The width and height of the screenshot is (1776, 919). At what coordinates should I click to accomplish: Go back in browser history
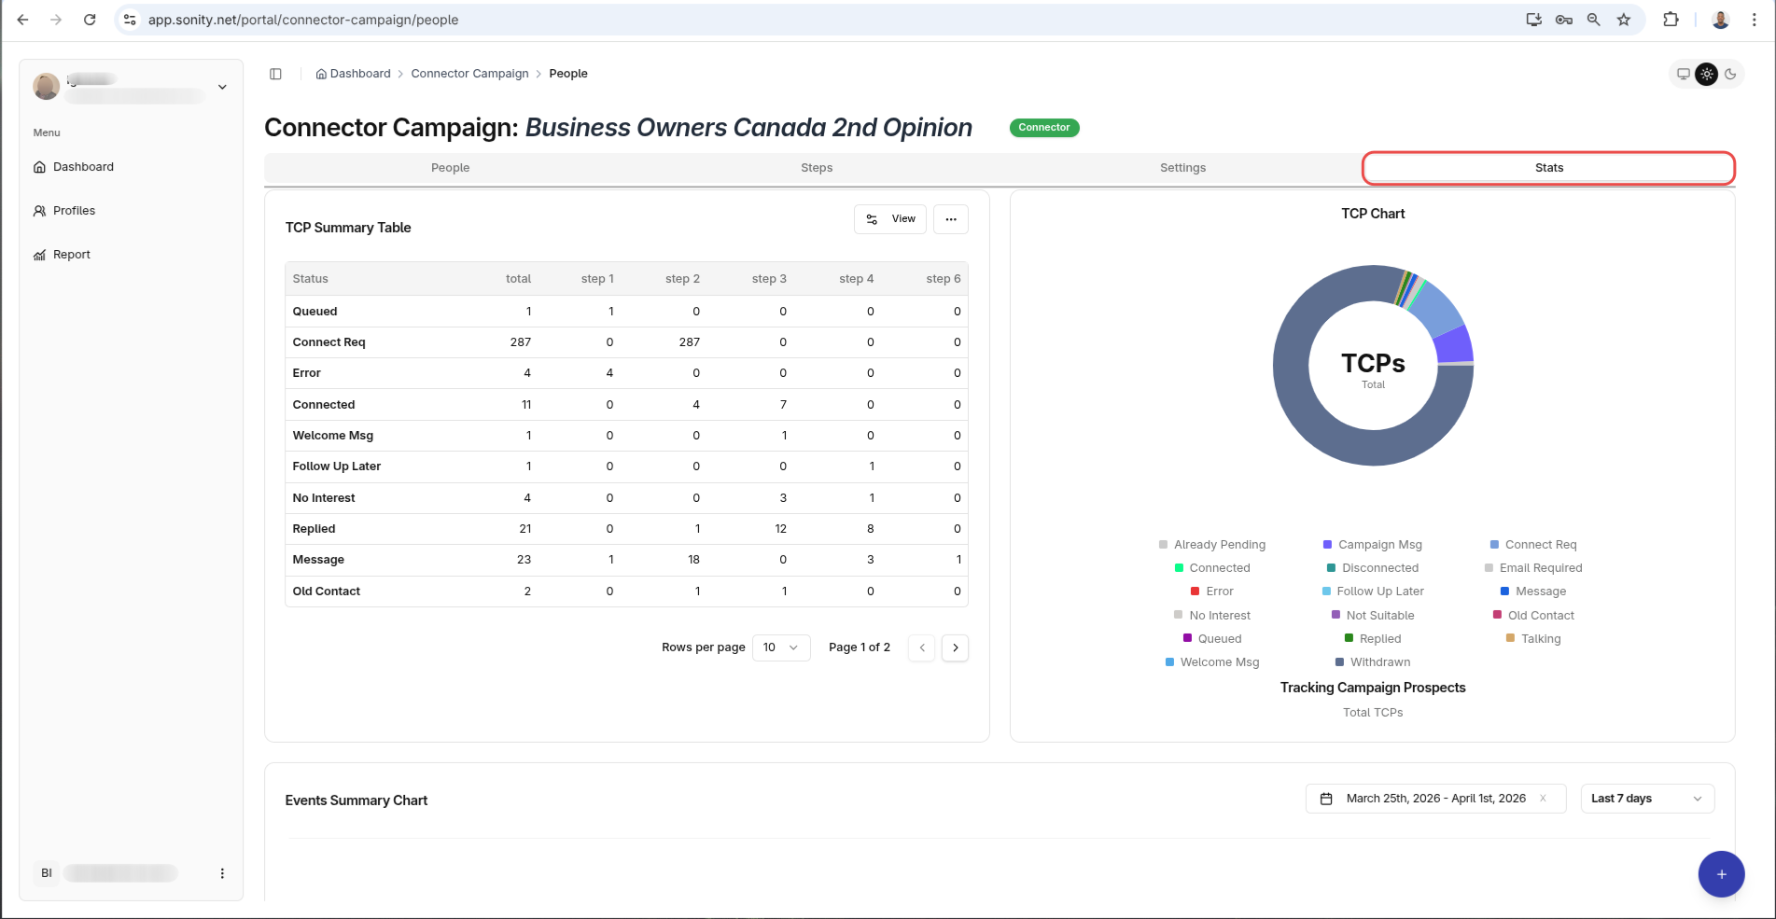point(23,20)
